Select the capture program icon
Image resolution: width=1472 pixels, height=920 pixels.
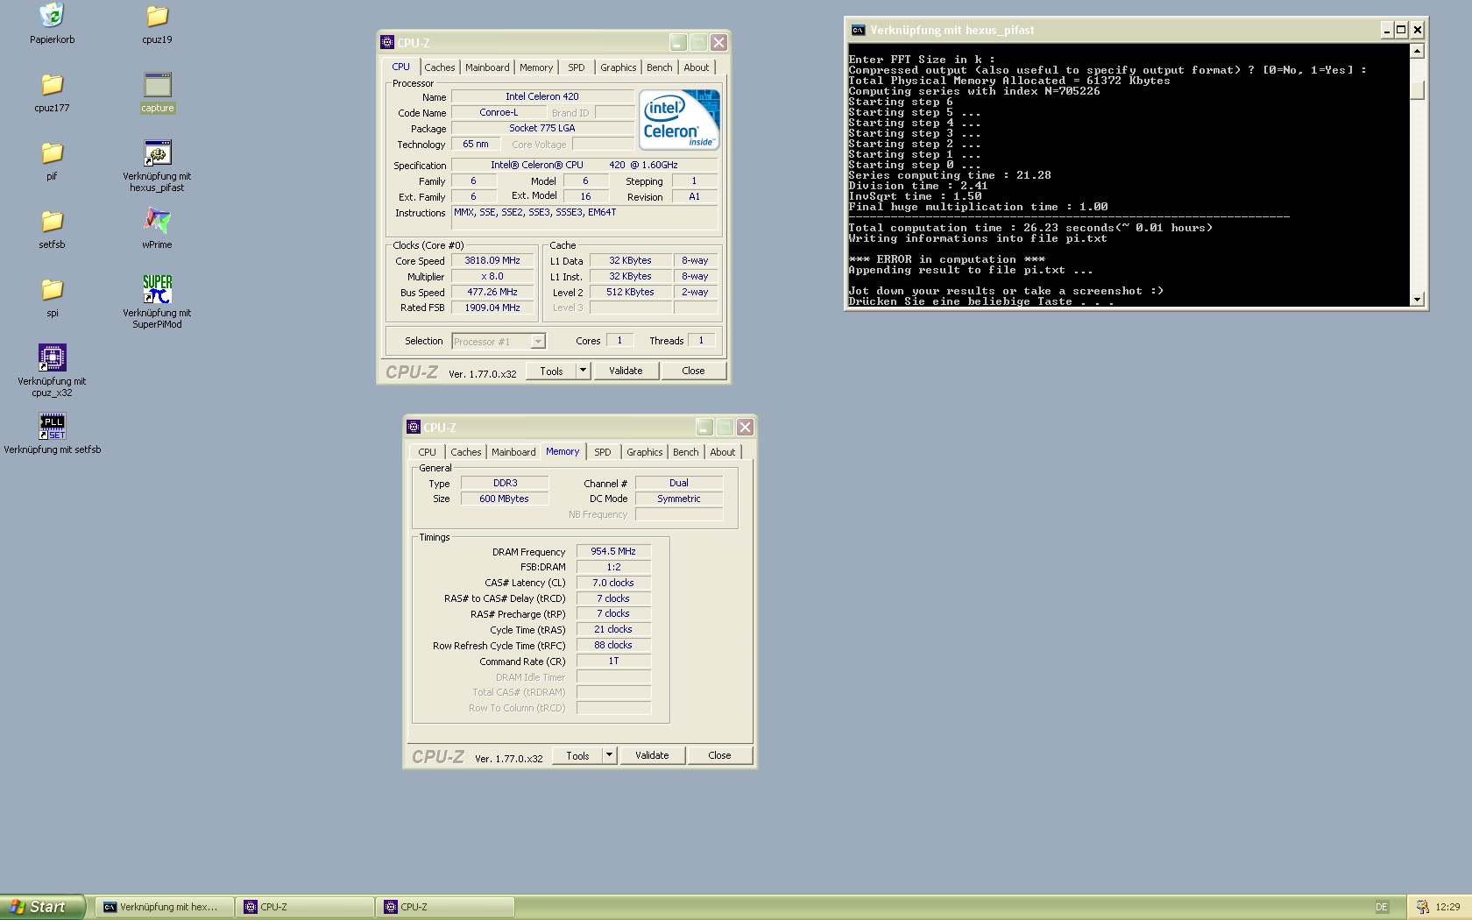pyautogui.click(x=157, y=84)
